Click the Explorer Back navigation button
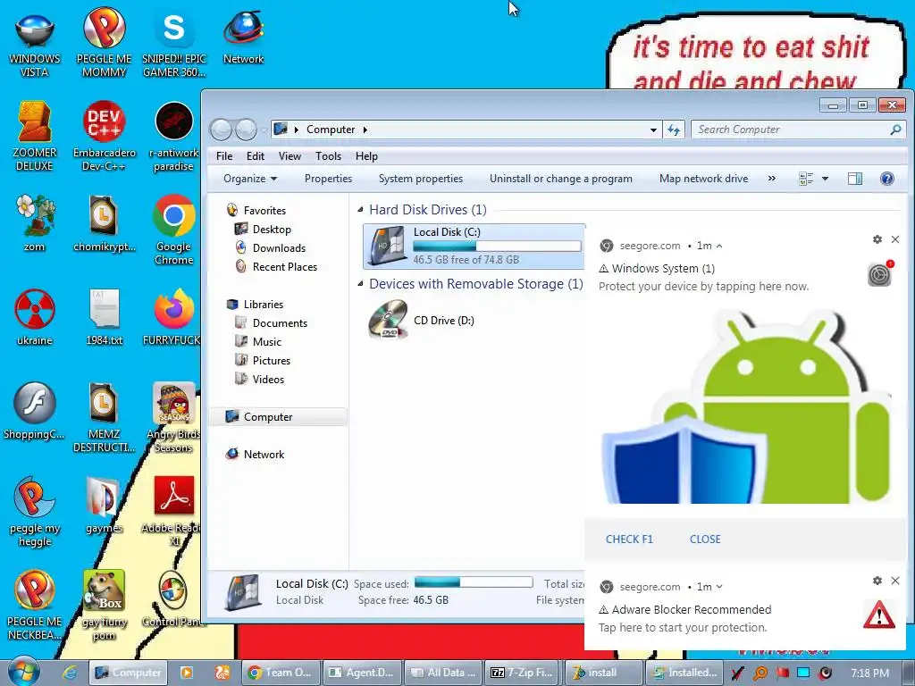This screenshot has height=686, width=915. coord(222,130)
